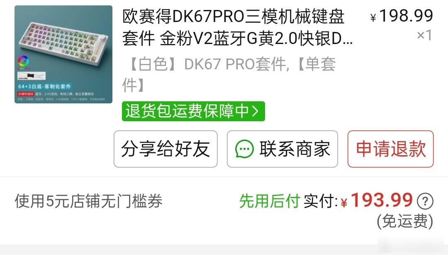Open the 欧赛得DK67PRO product title
448x257 pixels.
tap(237, 27)
